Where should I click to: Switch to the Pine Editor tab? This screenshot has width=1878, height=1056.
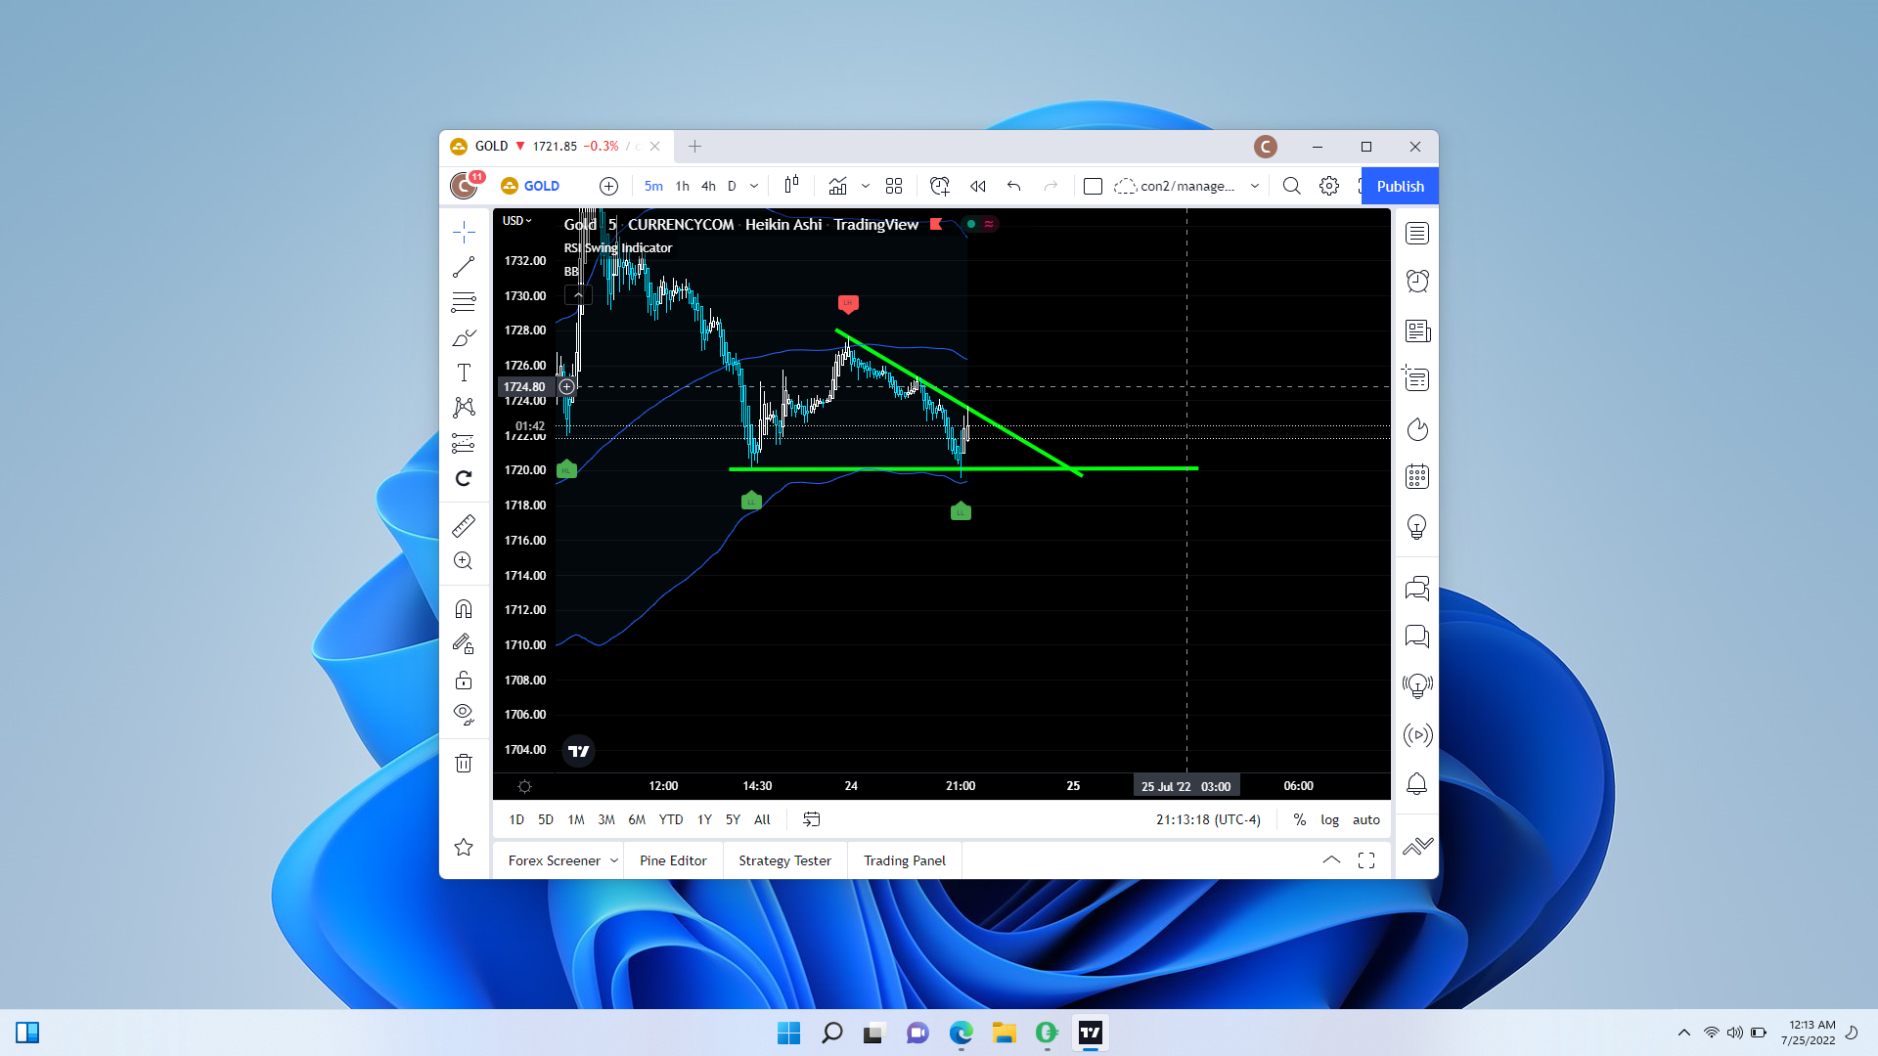pos(673,860)
